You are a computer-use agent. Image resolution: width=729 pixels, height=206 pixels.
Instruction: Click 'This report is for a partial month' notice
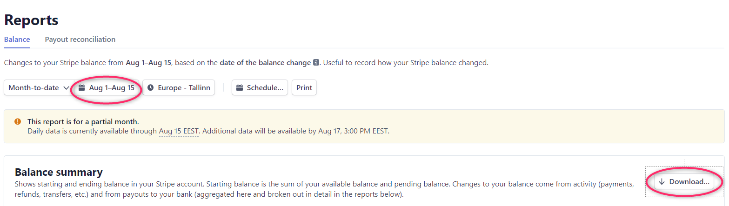coord(83,122)
